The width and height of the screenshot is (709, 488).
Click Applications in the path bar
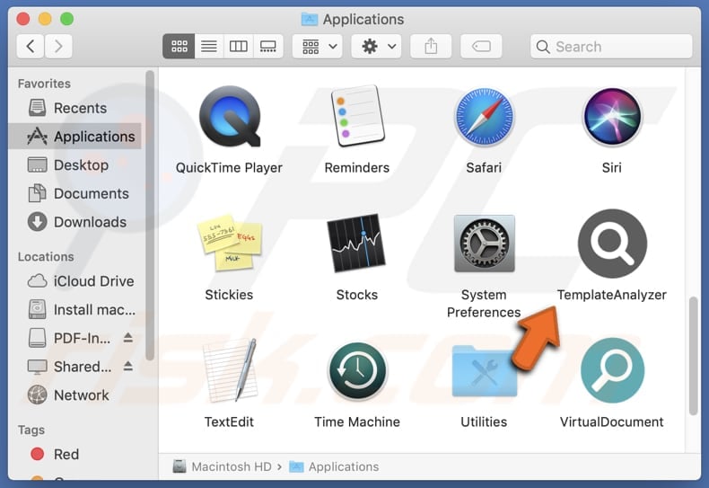[x=334, y=466]
